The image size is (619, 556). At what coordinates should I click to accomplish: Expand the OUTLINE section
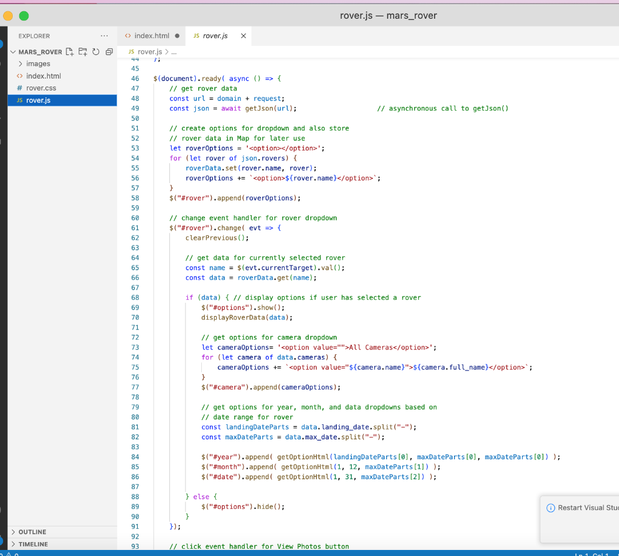pyautogui.click(x=33, y=532)
